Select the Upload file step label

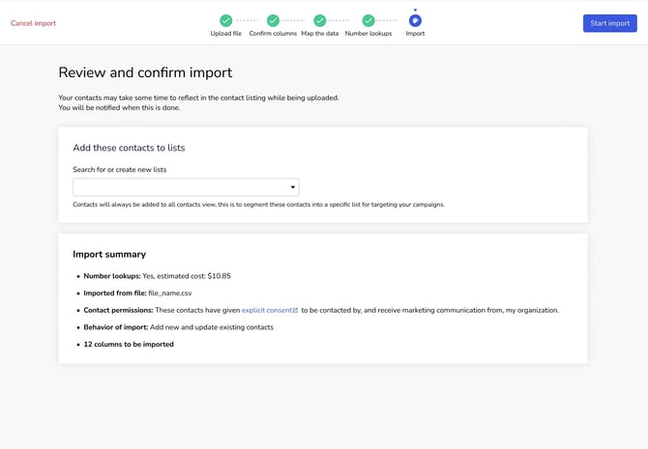click(x=226, y=34)
